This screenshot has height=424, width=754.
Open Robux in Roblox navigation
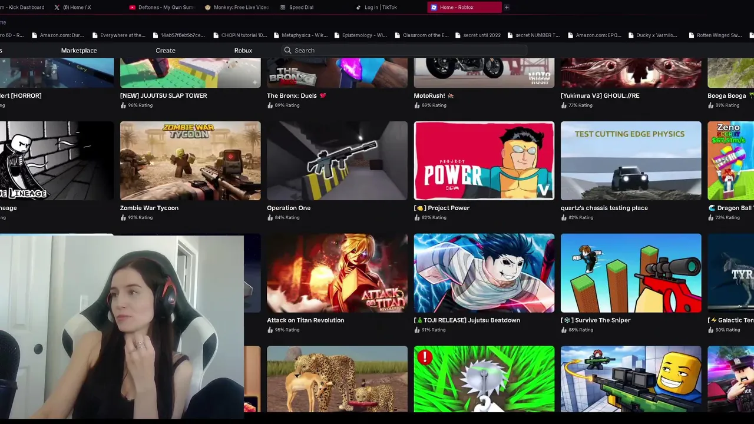(x=243, y=50)
